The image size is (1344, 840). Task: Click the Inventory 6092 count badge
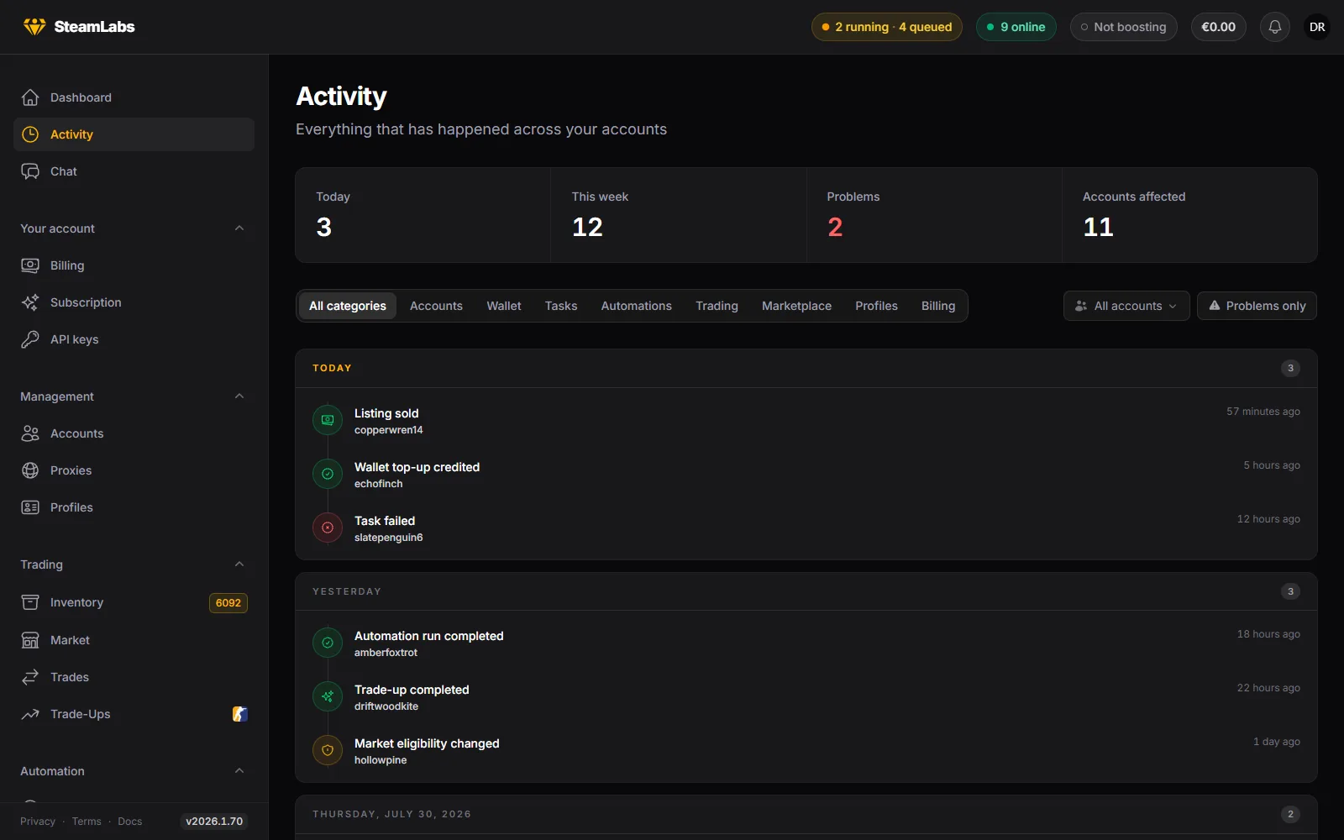tap(228, 603)
